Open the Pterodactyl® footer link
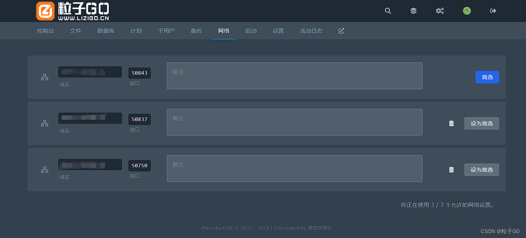 (x=217, y=228)
